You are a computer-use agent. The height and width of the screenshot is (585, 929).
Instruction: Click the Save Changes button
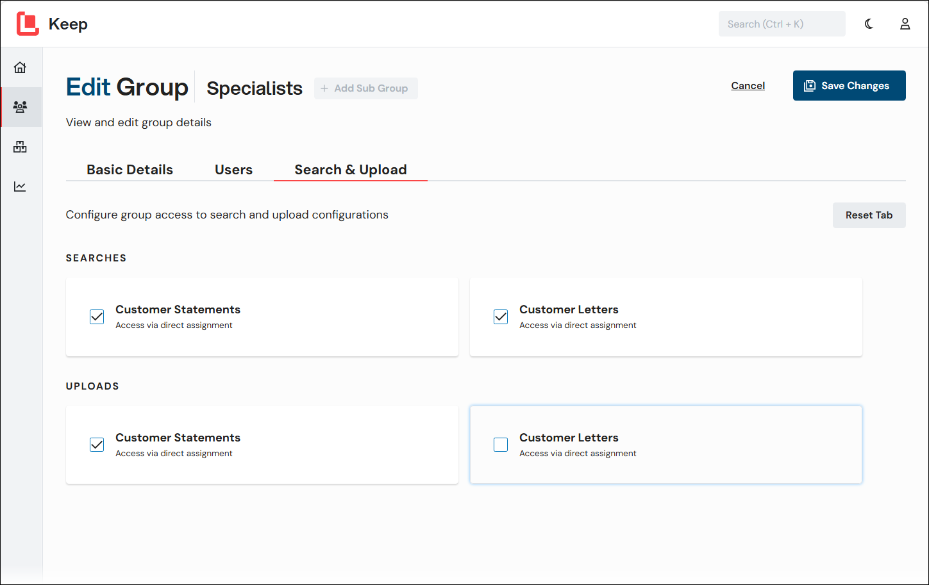(x=849, y=86)
